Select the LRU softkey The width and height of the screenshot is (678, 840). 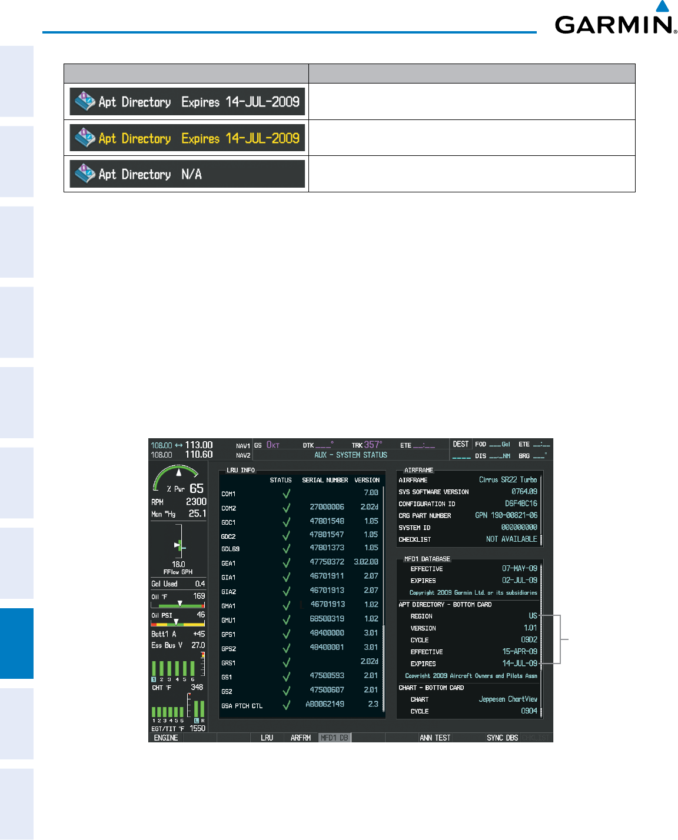(x=267, y=738)
